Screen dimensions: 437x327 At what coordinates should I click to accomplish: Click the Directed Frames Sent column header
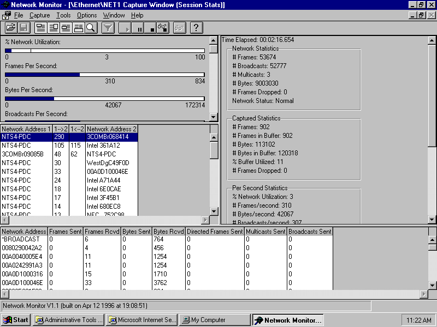coord(215,232)
